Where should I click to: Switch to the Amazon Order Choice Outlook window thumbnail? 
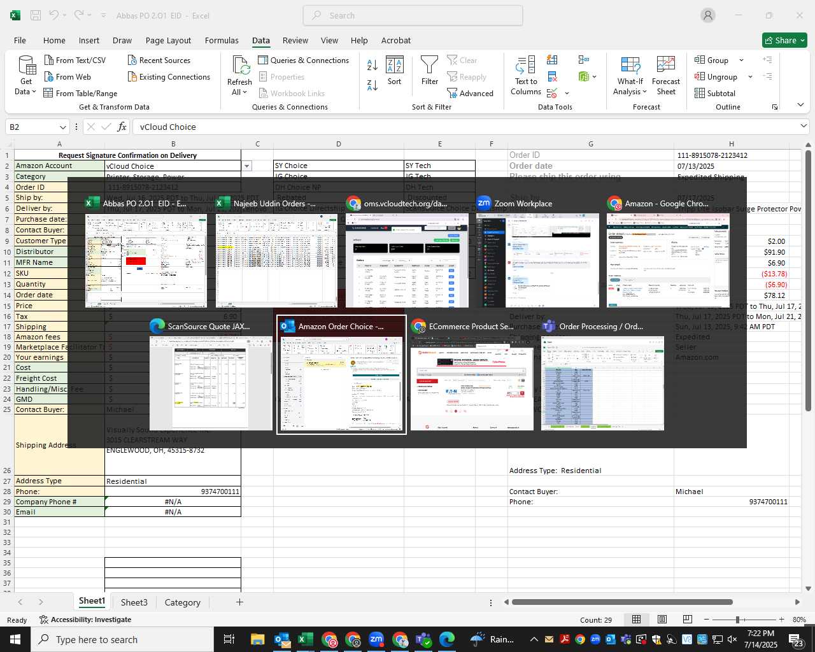click(x=341, y=375)
